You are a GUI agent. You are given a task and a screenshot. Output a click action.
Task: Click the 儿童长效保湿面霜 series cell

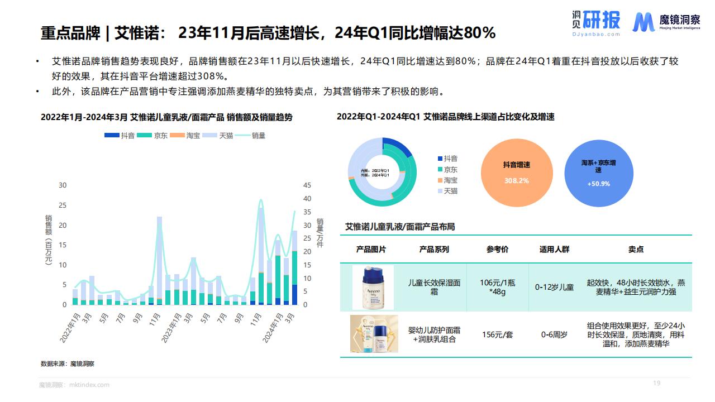point(434,287)
